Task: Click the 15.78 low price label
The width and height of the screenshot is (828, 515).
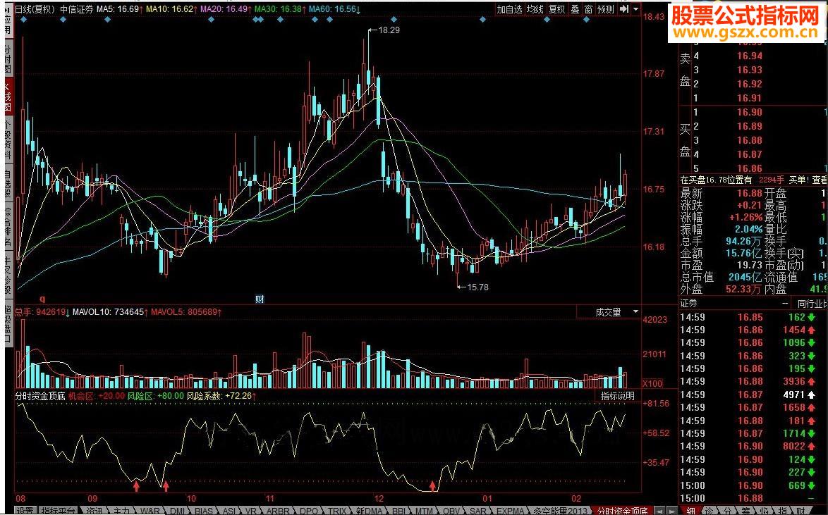Action: point(478,287)
